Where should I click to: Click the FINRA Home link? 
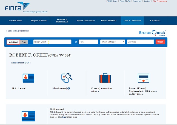pos(112,1)
